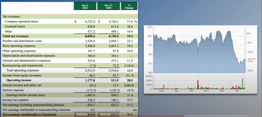The height and width of the screenshot is (117, 262).
Task: Click the "nm" entry in % Change column
Action: coord(135,110)
